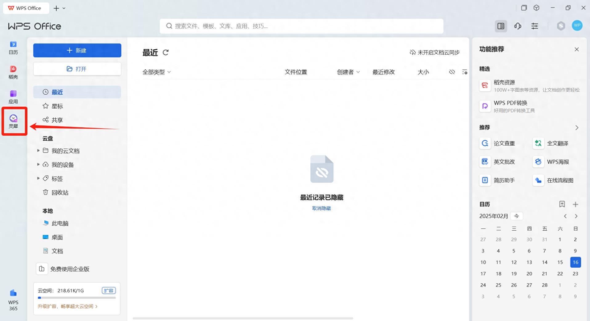The width and height of the screenshot is (590, 321).
Task: Open list view settings icon
Action: (x=465, y=72)
